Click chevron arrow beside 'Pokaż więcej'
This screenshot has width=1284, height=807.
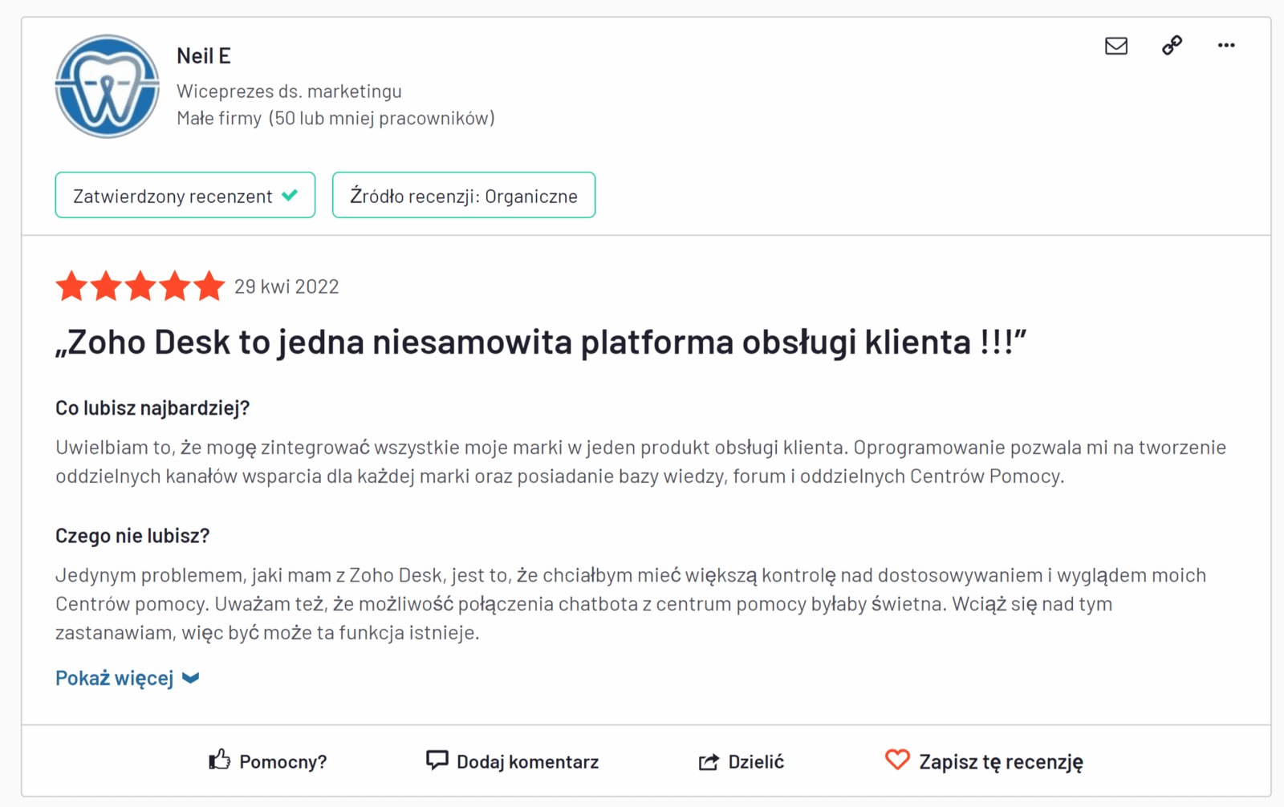click(x=191, y=679)
